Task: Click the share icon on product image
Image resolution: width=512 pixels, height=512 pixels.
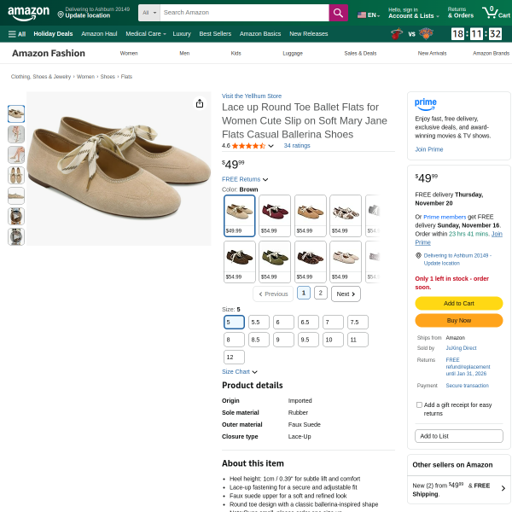Action: click(x=200, y=103)
